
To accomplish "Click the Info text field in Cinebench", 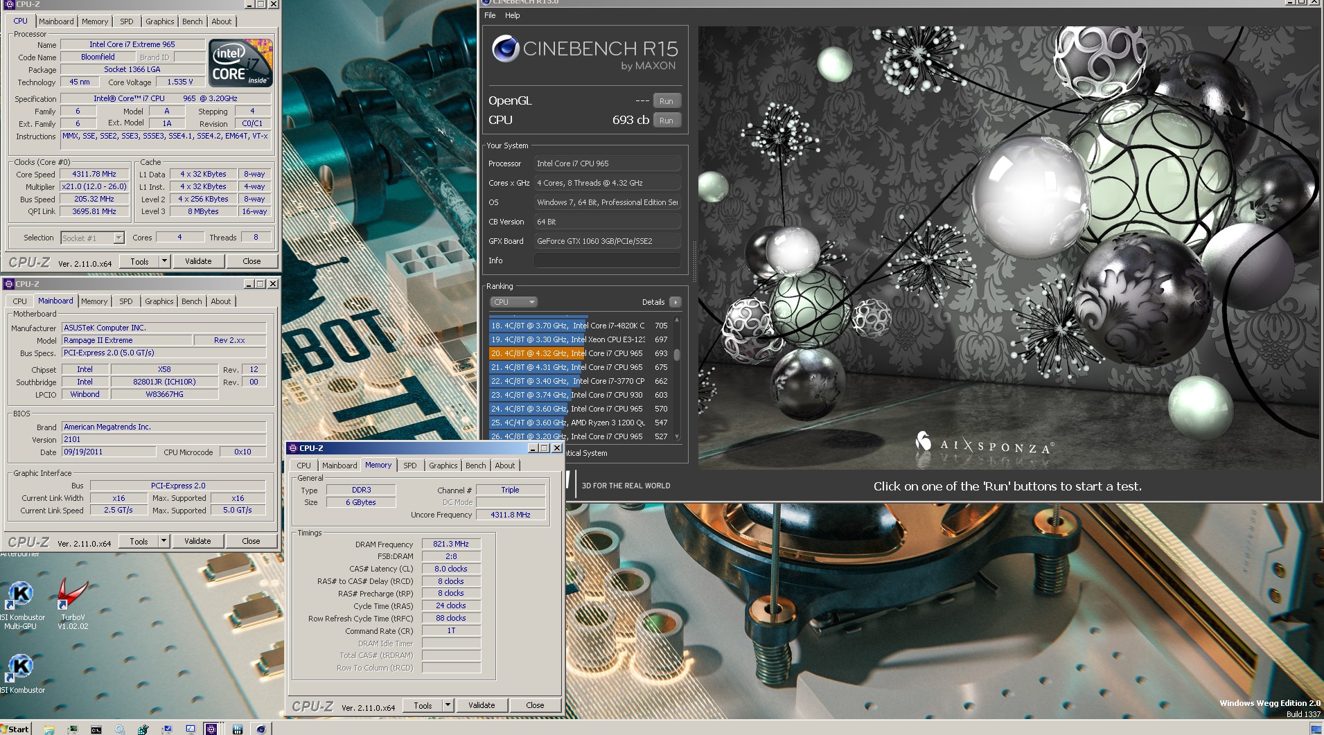I will [x=608, y=260].
